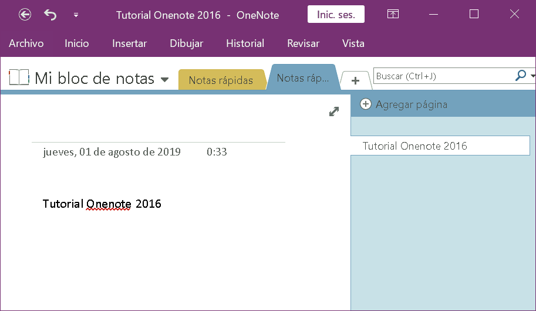Image resolution: width=536 pixels, height=311 pixels.
Task: Minimize the OneNote window
Action: tap(433, 14)
